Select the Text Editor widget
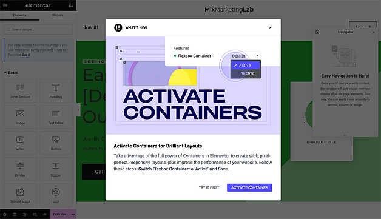 [56, 117]
